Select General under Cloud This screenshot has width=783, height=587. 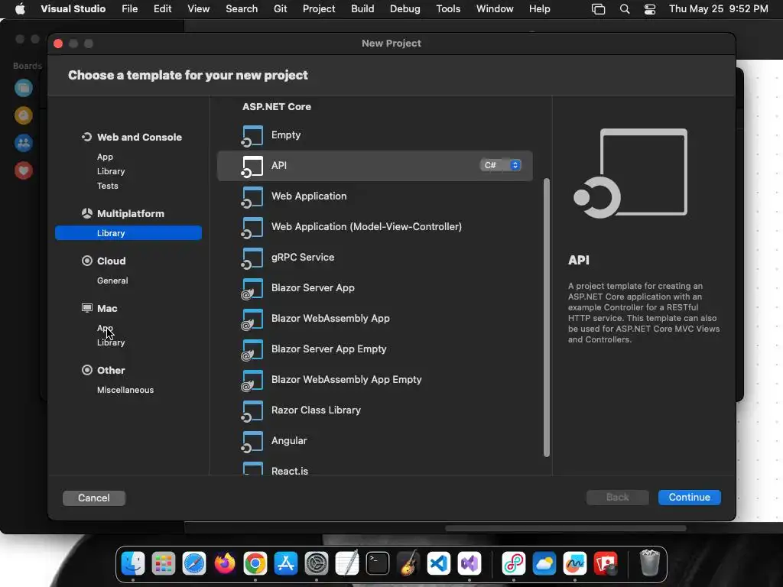point(112,281)
